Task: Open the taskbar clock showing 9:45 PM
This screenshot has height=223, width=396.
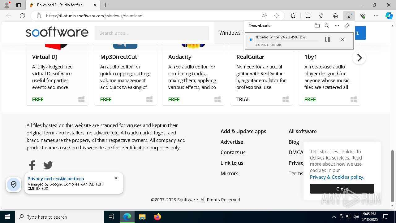Action: pyautogui.click(x=370, y=217)
